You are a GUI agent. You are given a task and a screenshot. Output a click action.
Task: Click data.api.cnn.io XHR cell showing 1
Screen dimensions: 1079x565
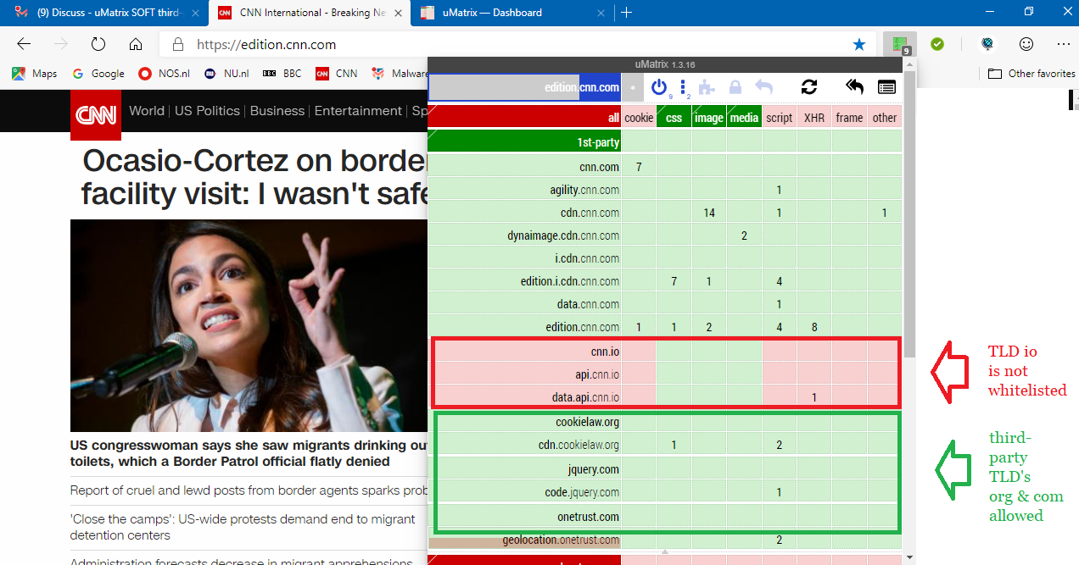point(813,396)
